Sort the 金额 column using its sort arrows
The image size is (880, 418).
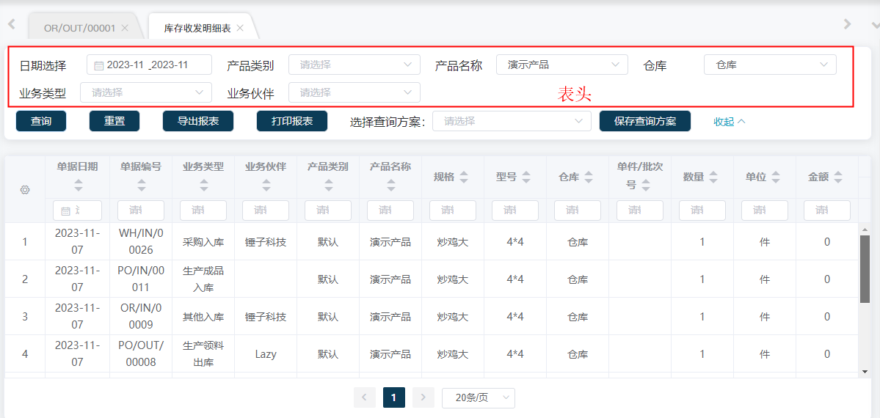point(838,177)
